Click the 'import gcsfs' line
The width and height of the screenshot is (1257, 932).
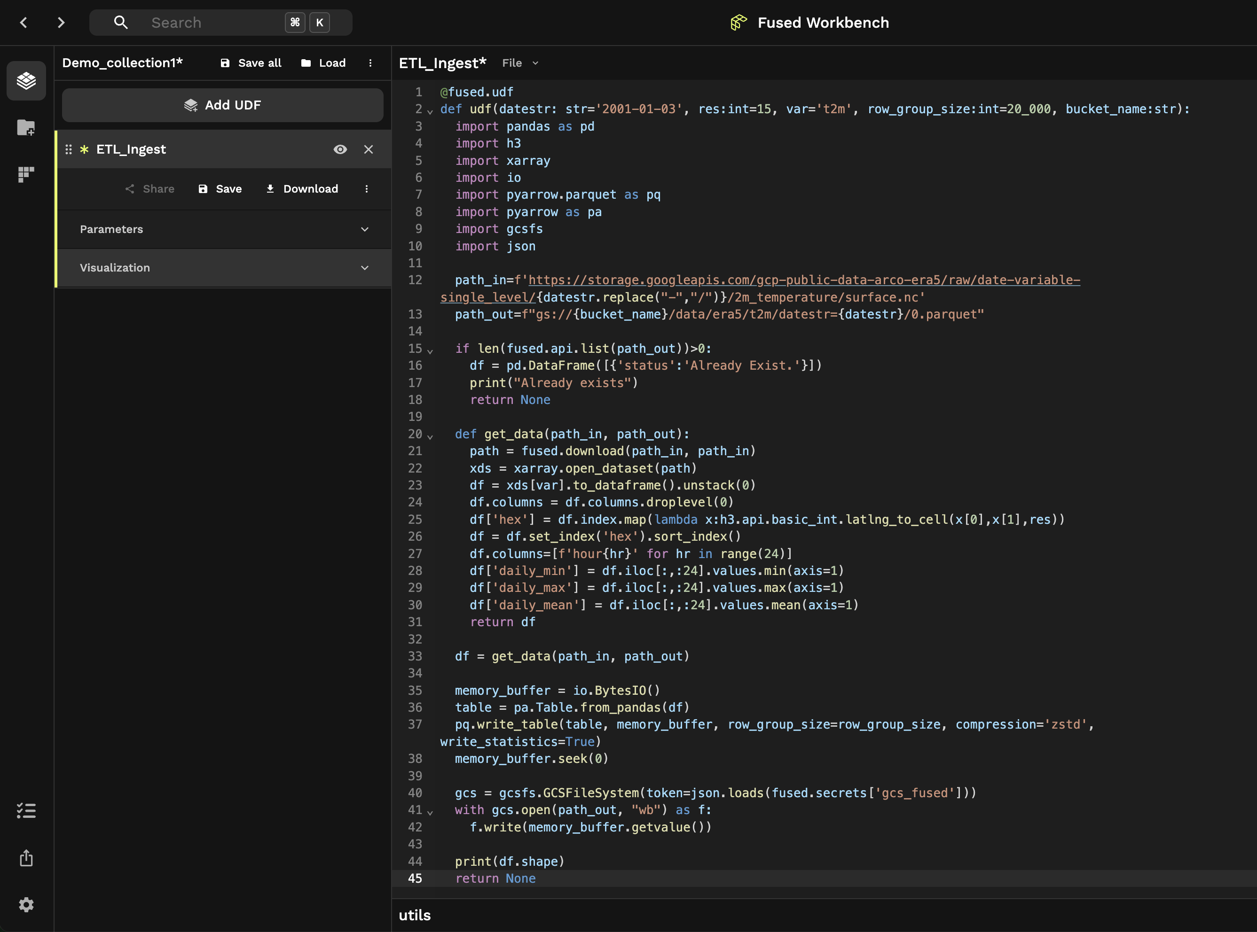[499, 229]
